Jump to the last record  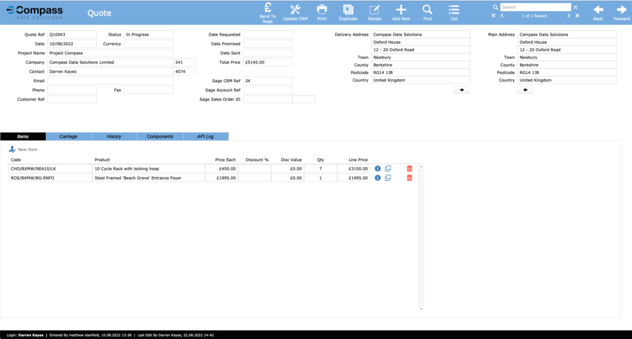[576, 15]
